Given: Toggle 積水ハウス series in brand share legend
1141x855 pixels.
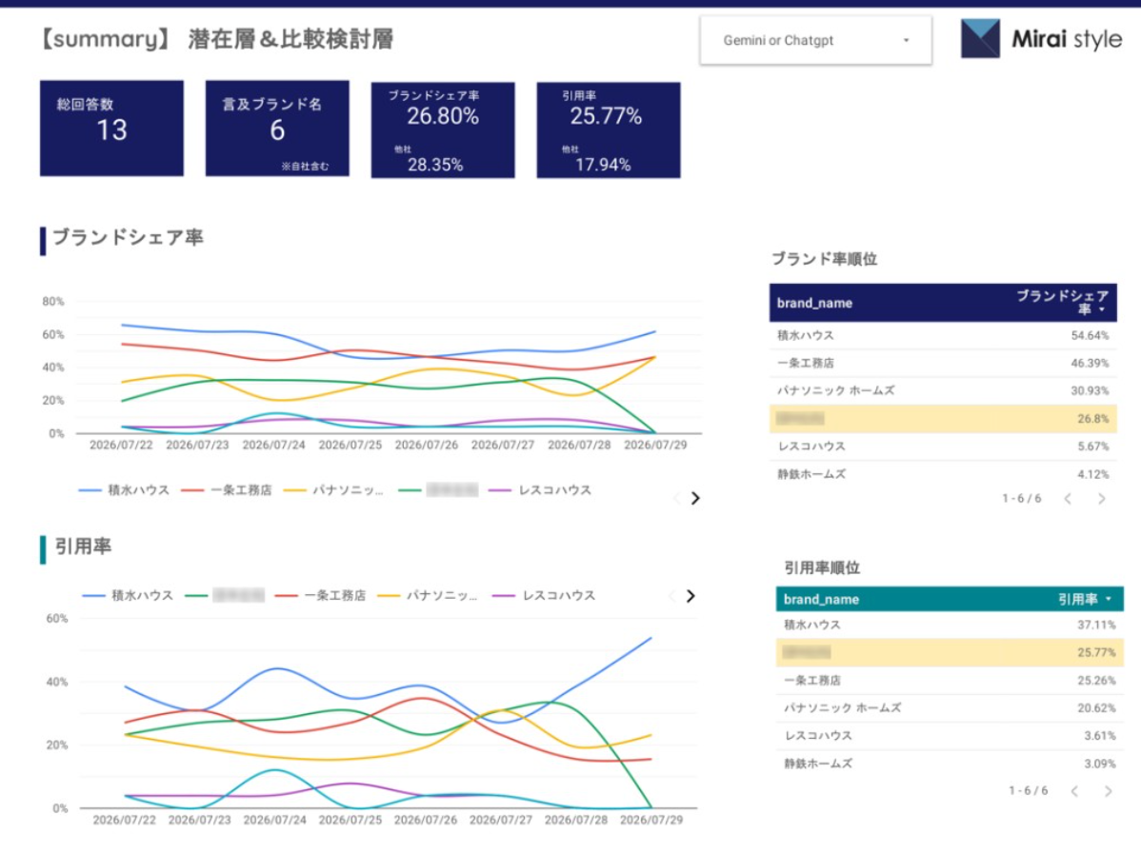Looking at the screenshot, I should 125,490.
